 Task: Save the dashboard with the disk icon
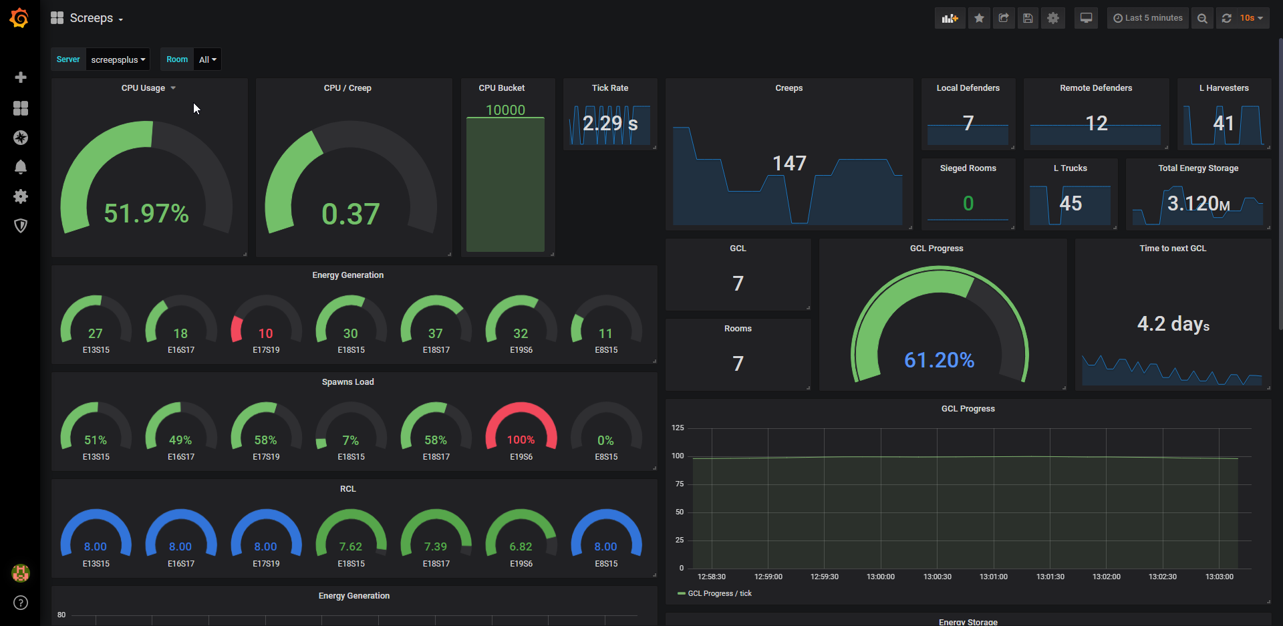click(1028, 18)
